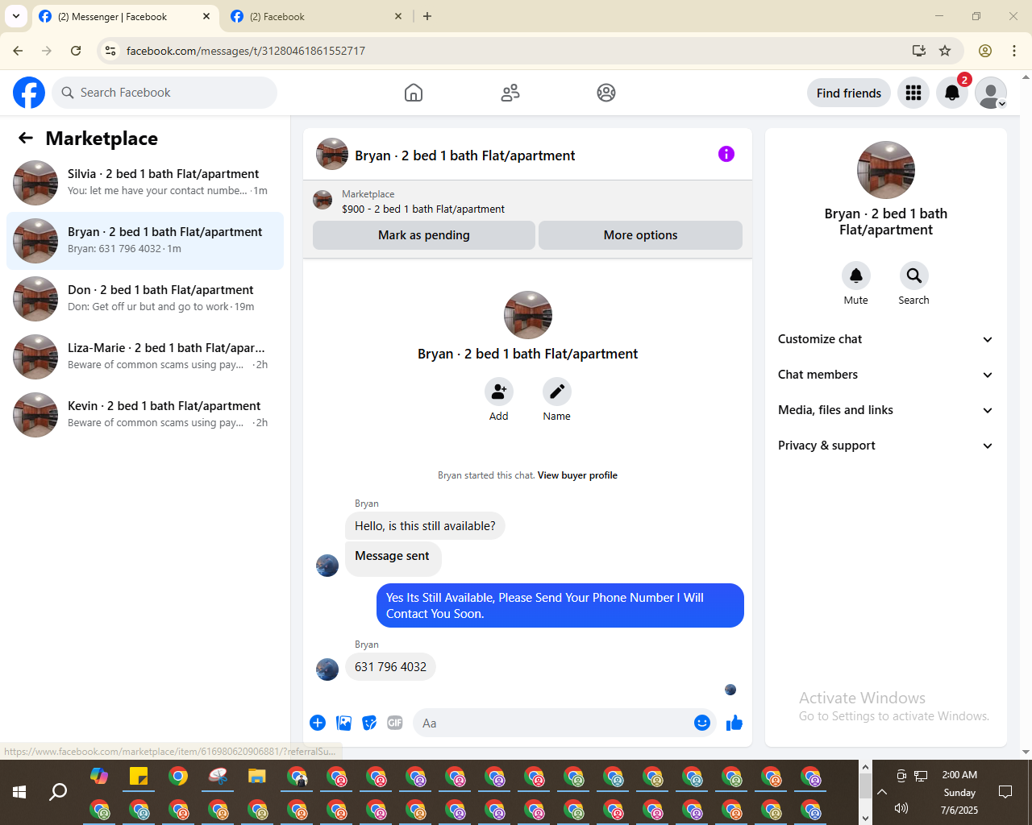This screenshot has width=1032, height=825.
Task: Search within the conversation
Action: [913, 276]
